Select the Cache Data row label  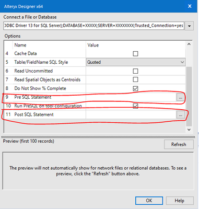(26, 53)
